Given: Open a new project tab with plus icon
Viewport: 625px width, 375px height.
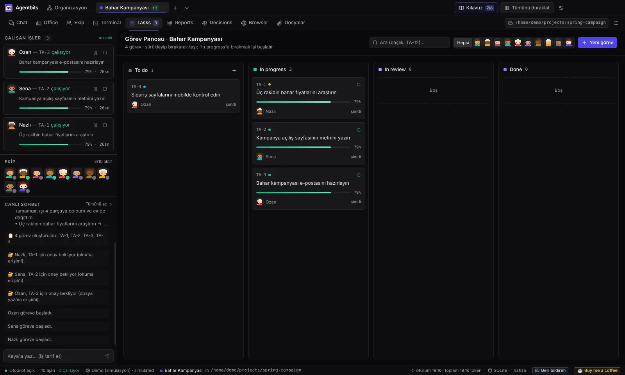Looking at the screenshot, I should tap(175, 8).
